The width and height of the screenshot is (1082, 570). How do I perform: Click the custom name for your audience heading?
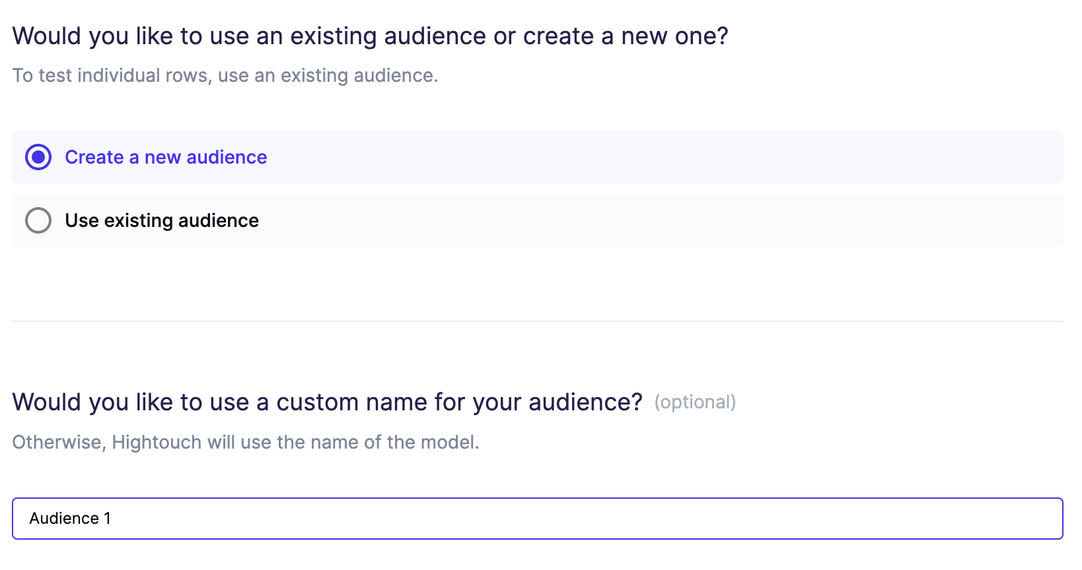(x=327, y=402)
